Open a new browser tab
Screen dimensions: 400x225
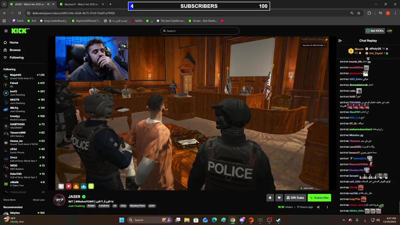click(110, 4)
